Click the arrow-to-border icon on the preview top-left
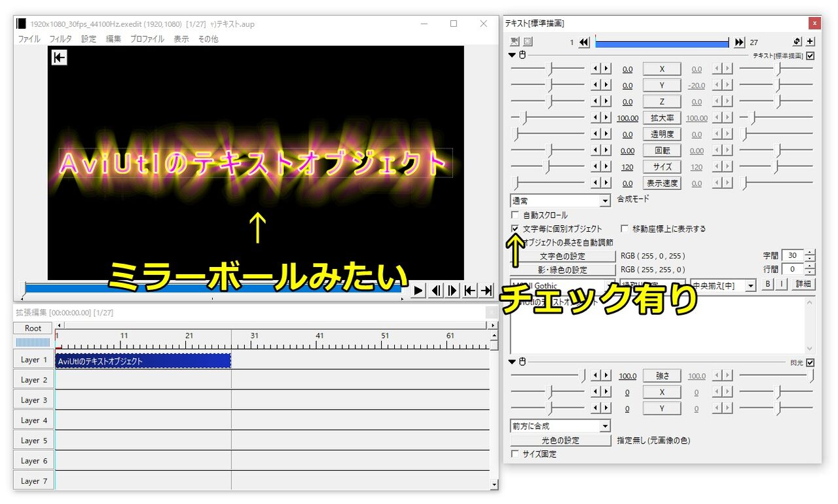 coord(59,58)
